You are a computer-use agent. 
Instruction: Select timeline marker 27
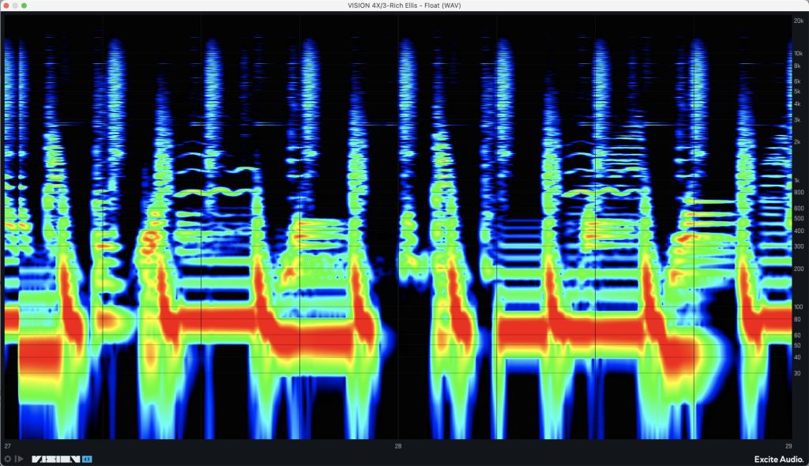pyautogui.click(x=8, y=446)
